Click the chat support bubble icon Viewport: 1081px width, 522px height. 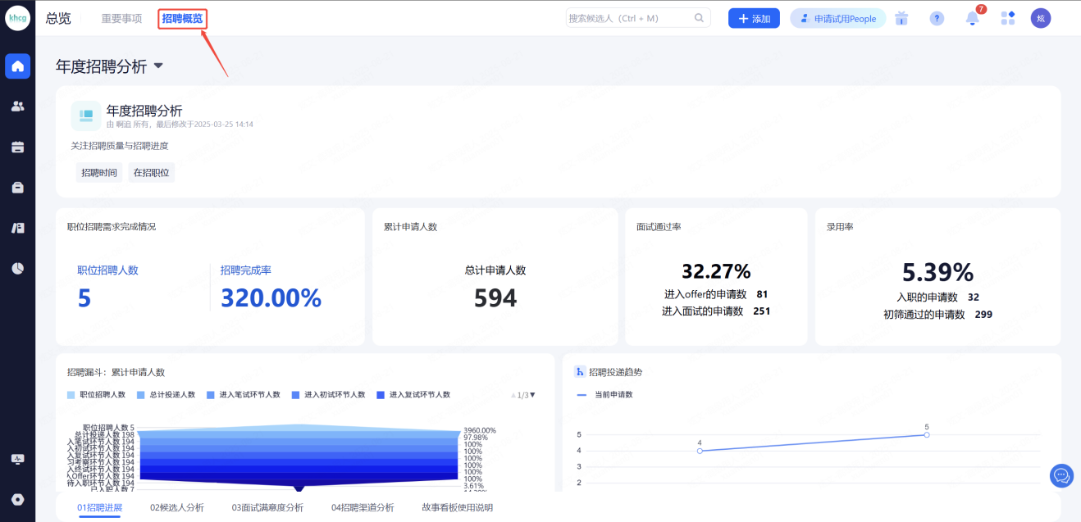pos(1061,475)
